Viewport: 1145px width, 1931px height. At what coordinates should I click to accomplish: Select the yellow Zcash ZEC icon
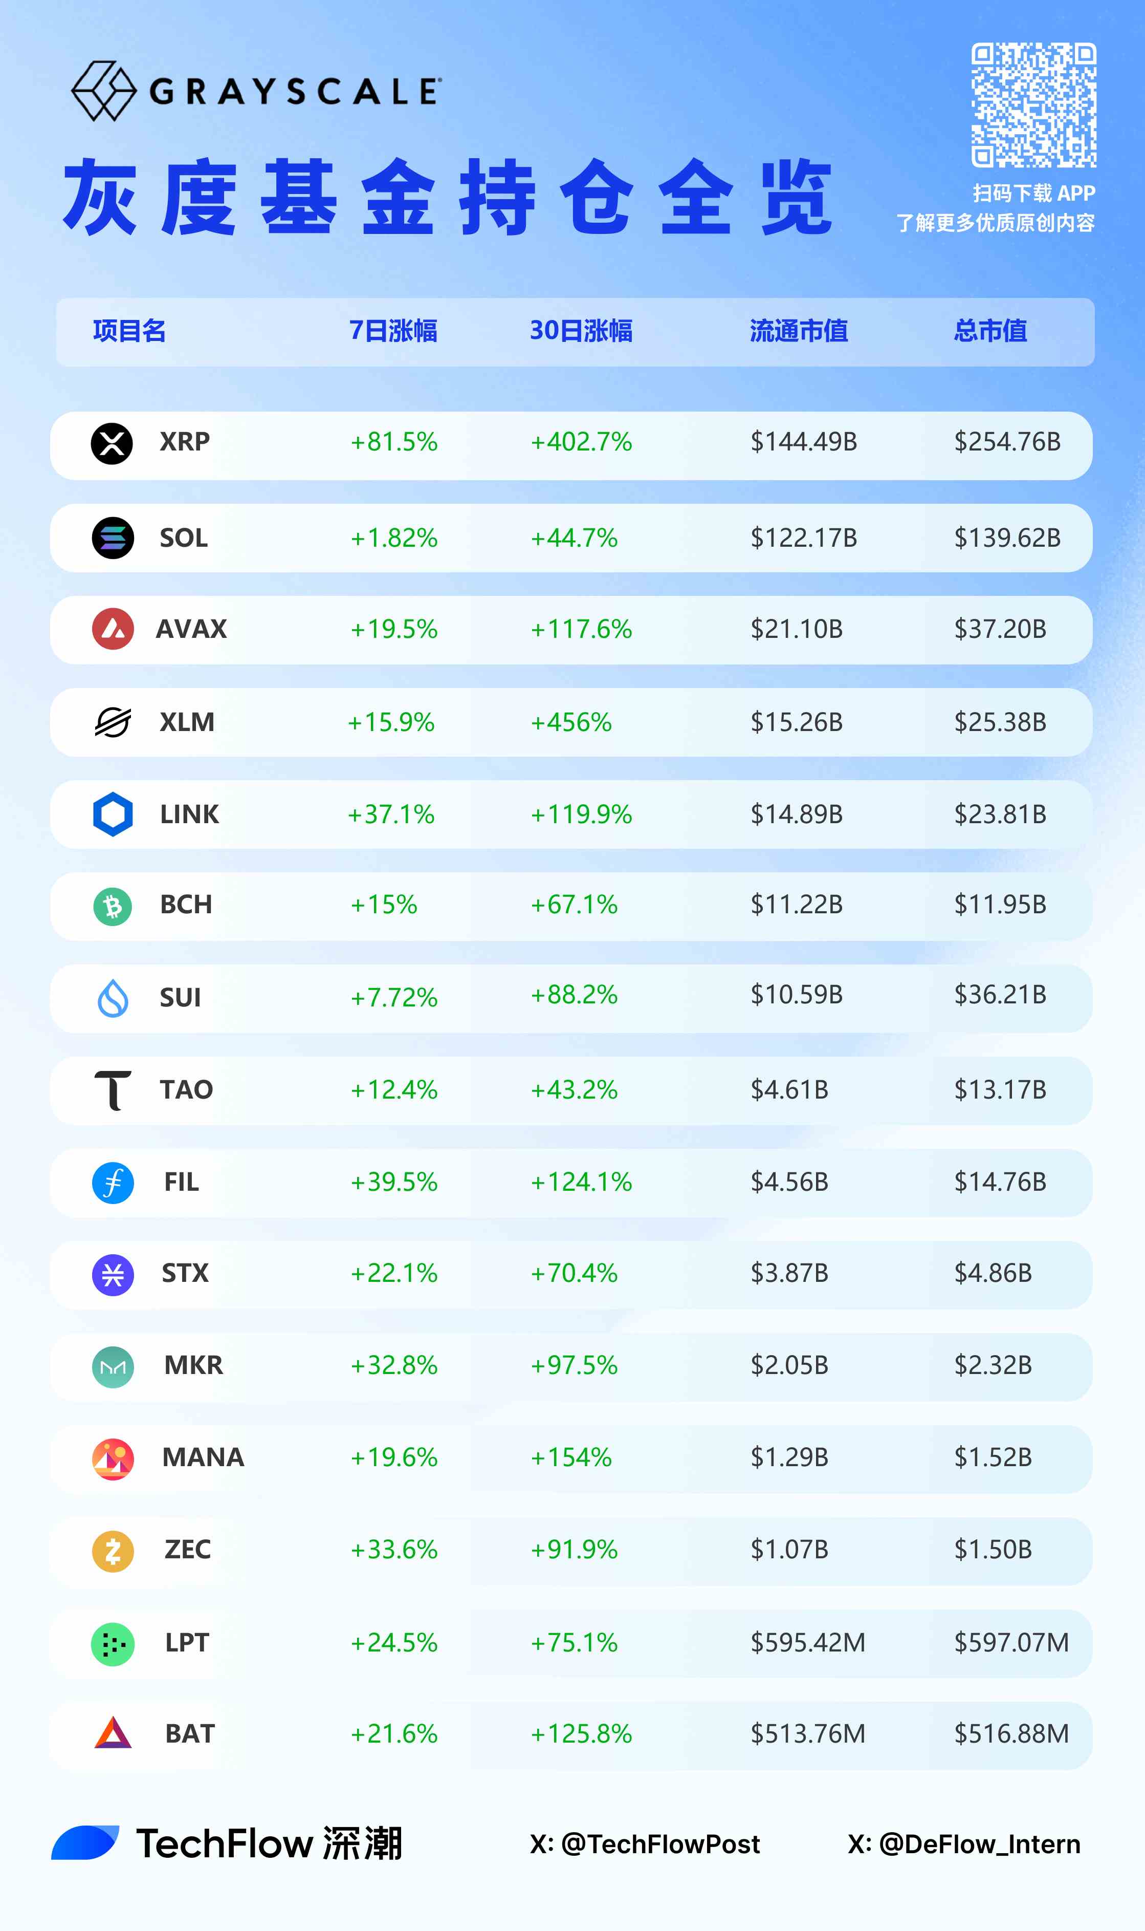pos(113,1551)
